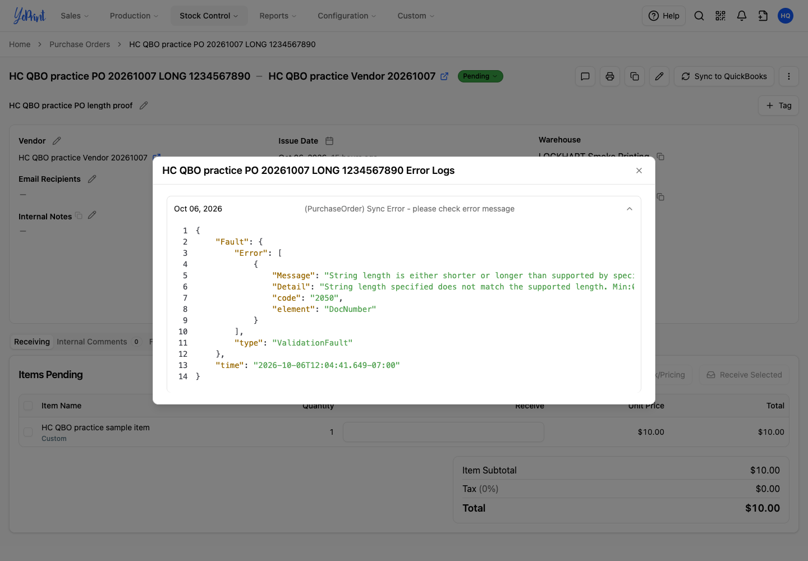Viewport: 808px width, 561px height.
Task: Open the three-dot more options menu
Action: click(789, 76)
